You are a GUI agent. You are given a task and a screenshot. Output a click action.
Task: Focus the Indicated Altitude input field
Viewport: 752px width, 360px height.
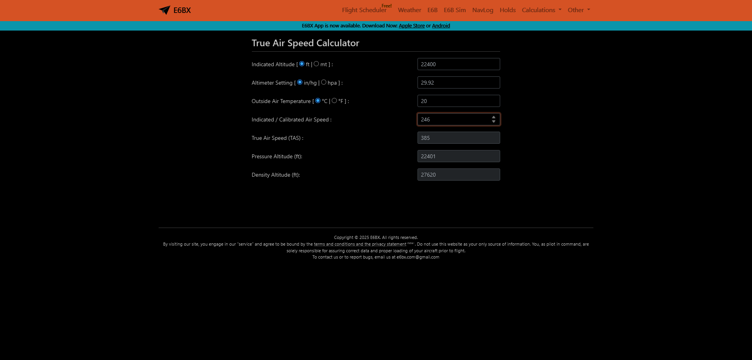click(459, 64)
